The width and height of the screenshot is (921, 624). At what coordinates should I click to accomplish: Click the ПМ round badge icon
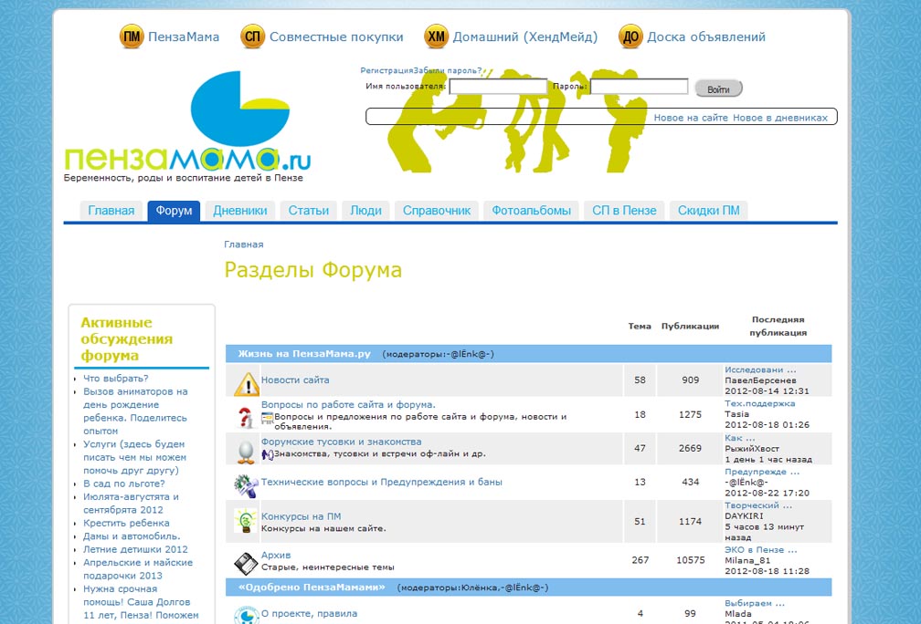click(132, 36)
